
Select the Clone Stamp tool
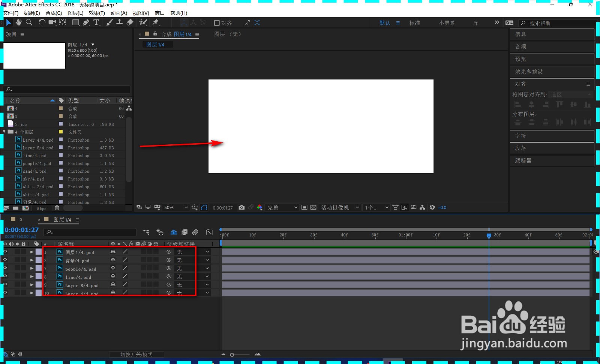[x=119, y=22]
